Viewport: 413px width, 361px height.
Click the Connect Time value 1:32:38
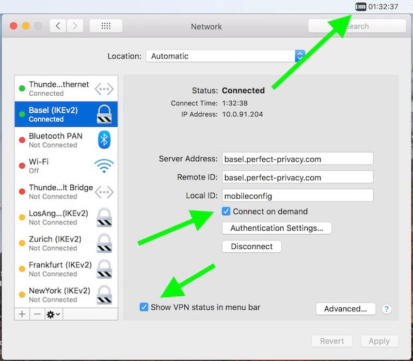pyautogui.click(x=235, y=103)
